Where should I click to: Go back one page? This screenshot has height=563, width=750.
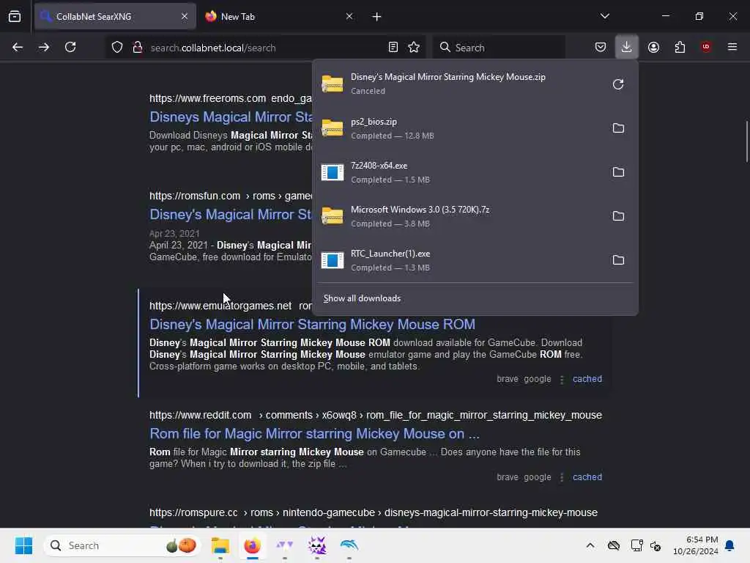pos(18,47)
